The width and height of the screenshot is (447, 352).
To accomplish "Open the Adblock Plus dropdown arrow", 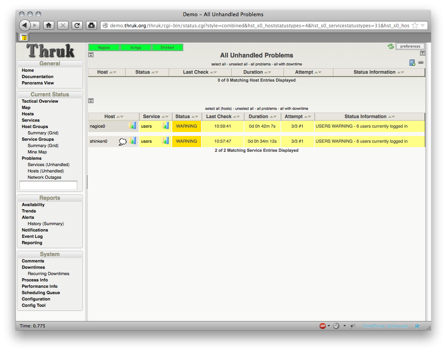I will tap(329, 326).
